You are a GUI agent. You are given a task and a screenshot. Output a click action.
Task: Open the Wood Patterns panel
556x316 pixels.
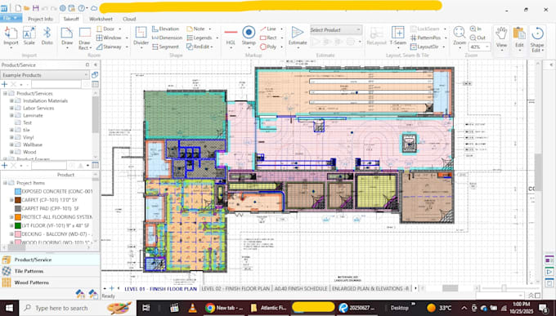coord(50,283)
